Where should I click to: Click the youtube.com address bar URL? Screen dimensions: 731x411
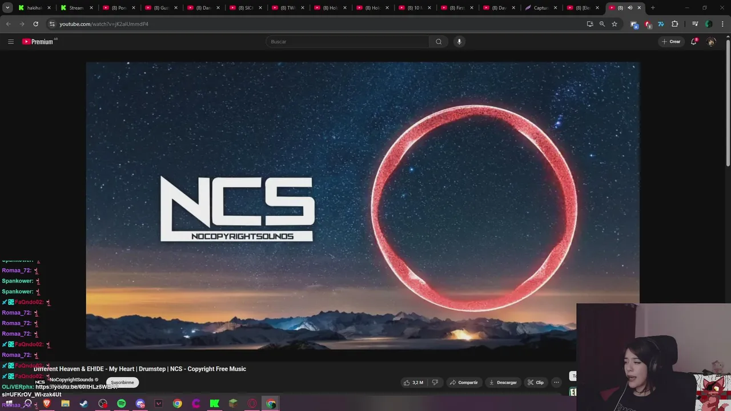[104, 24]
